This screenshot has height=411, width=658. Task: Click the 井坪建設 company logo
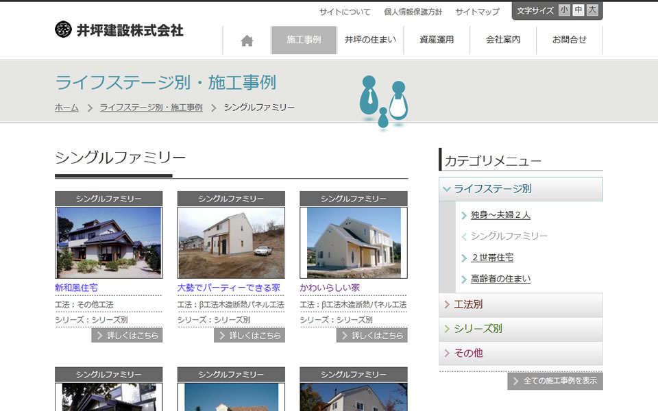[x=119, y=30]
